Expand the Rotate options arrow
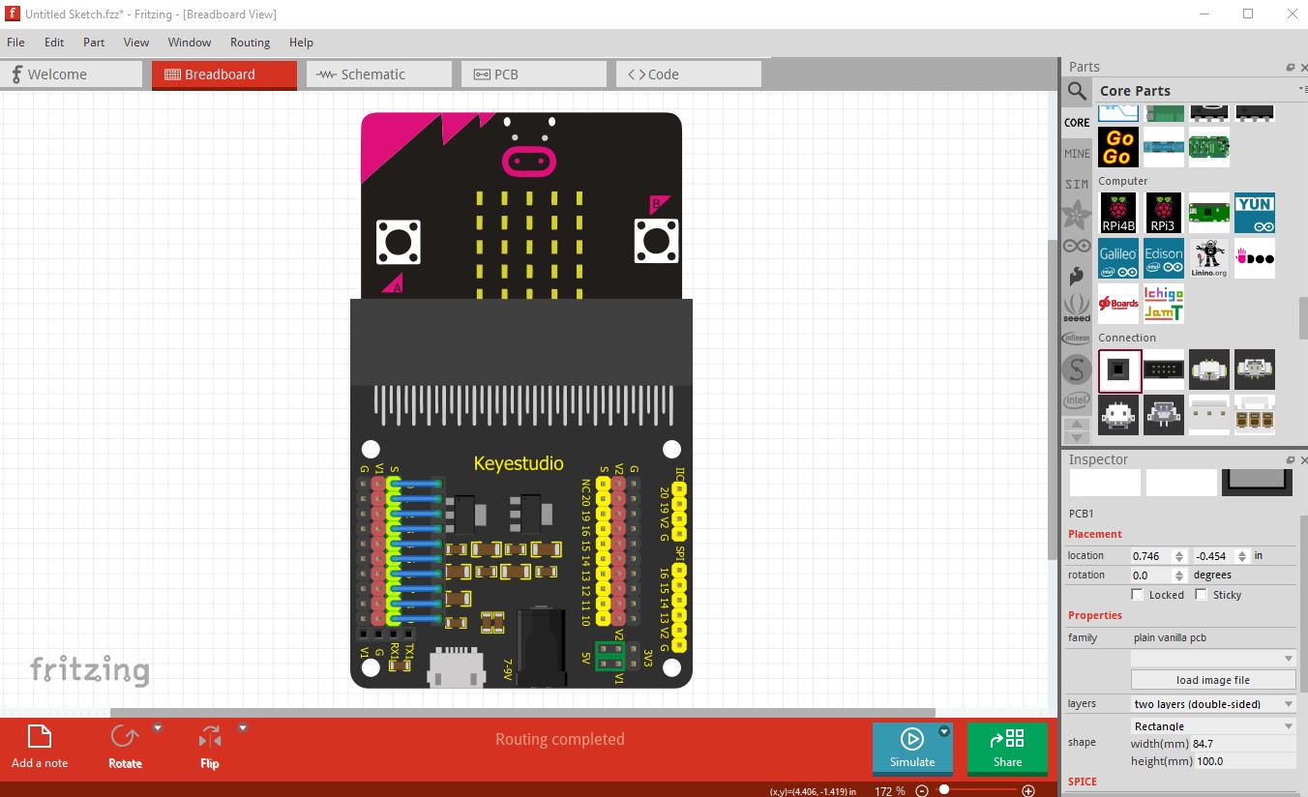The image size is (1308, 797). click(158, 728)
